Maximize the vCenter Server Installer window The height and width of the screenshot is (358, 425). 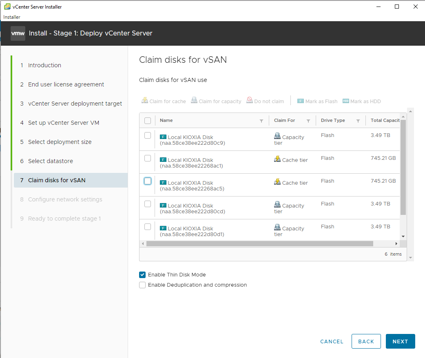pos(397,7)
